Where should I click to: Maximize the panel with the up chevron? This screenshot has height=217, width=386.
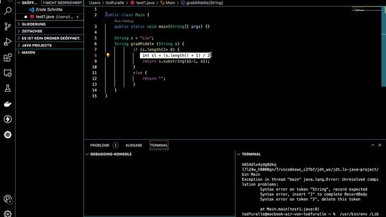373,145
